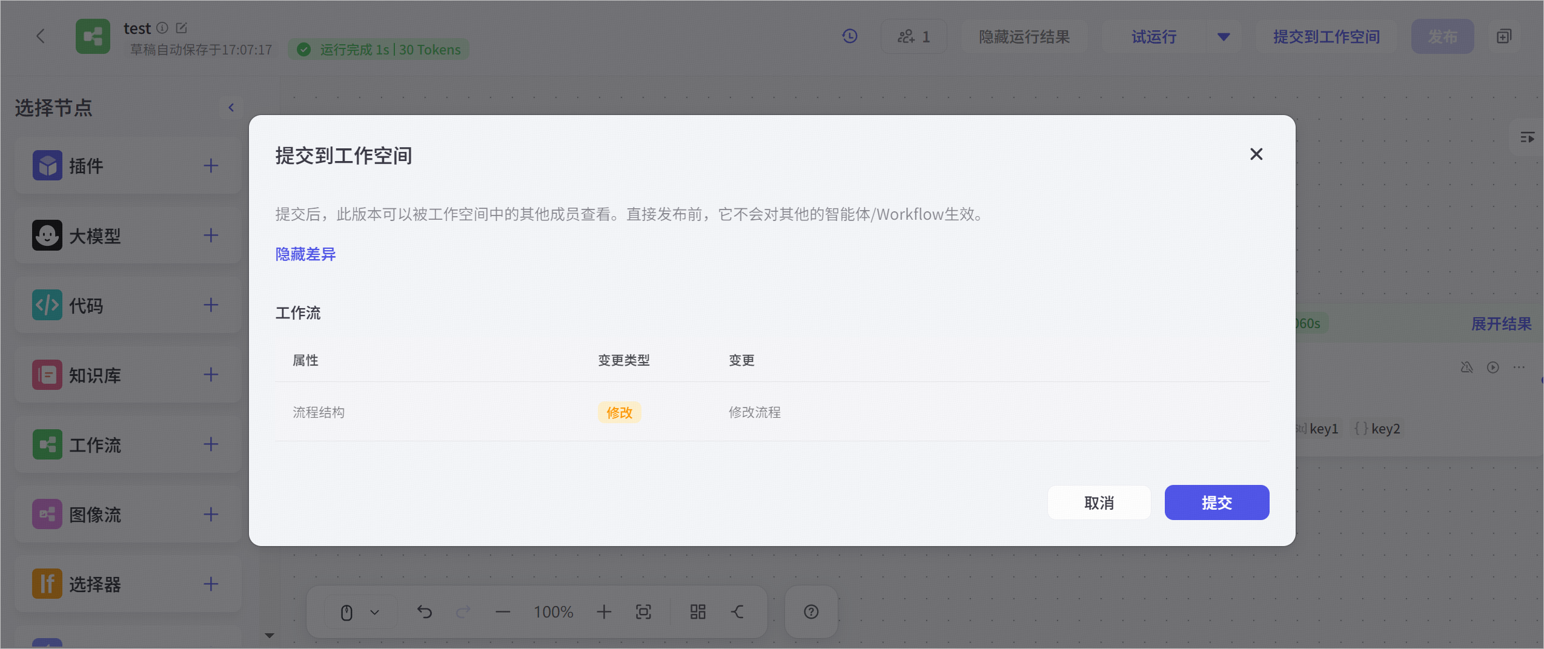Select the 选择器 If icon
This screenshot has width=1544, height=649.
[47, 584]
